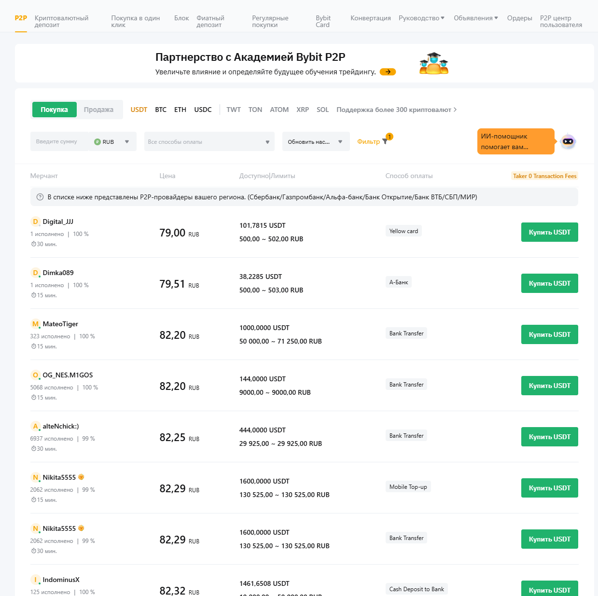Image resolution: width=598 pixels, height=596 pixels.
Task: Go to Покупка в один клик
Action: point(136,21)
